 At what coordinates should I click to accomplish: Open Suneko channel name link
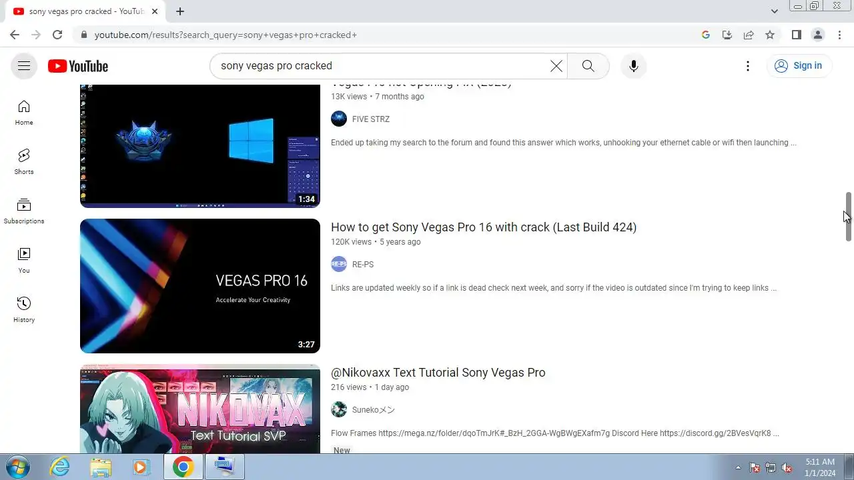(374, 410)
